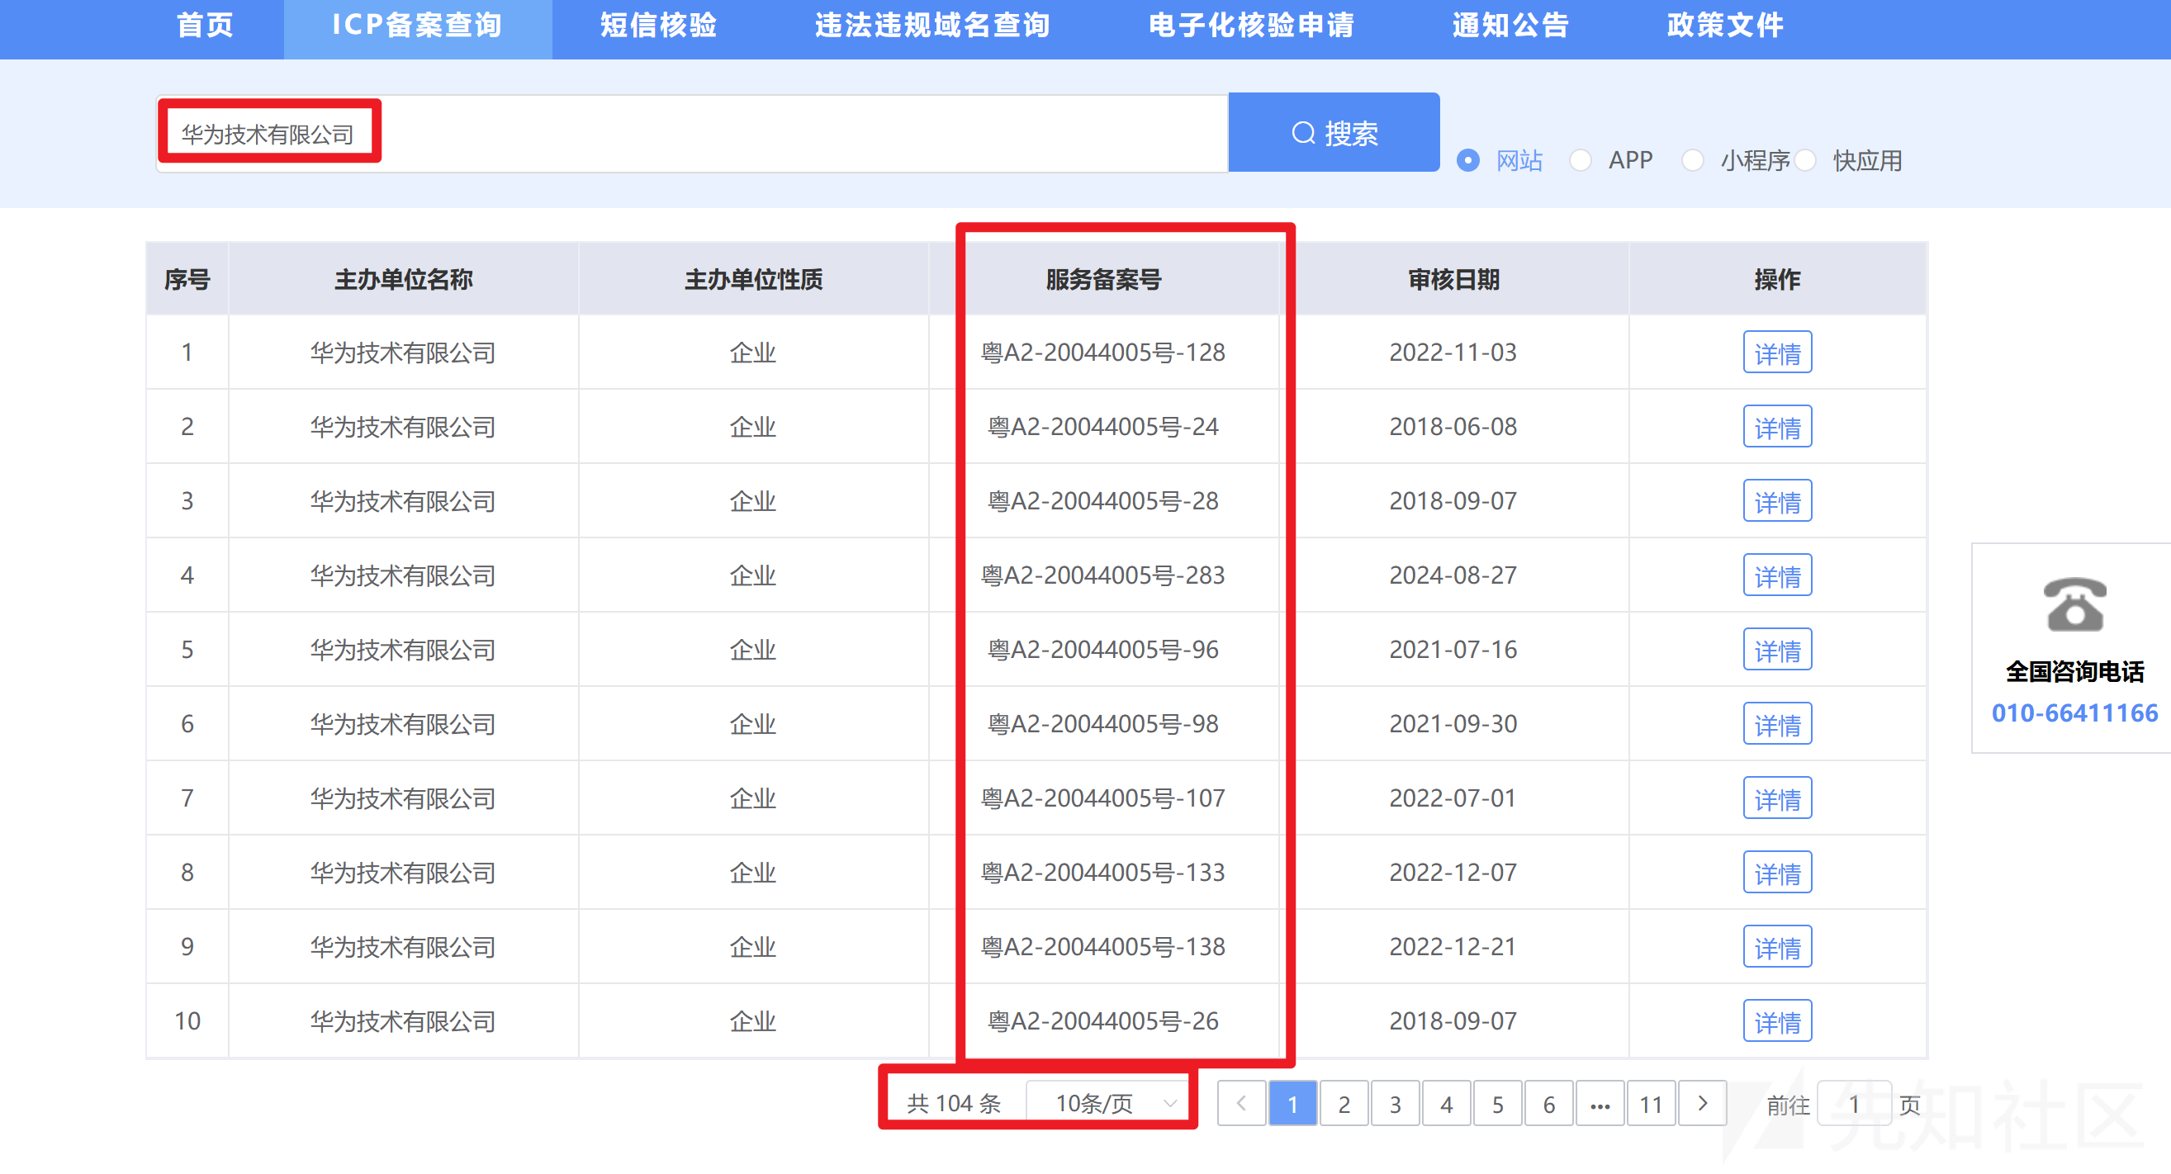This screenshot has width=2171, height=1174.
Task: Open 通知公告 from the navigation bar
Action: (x=1510, y=26)
